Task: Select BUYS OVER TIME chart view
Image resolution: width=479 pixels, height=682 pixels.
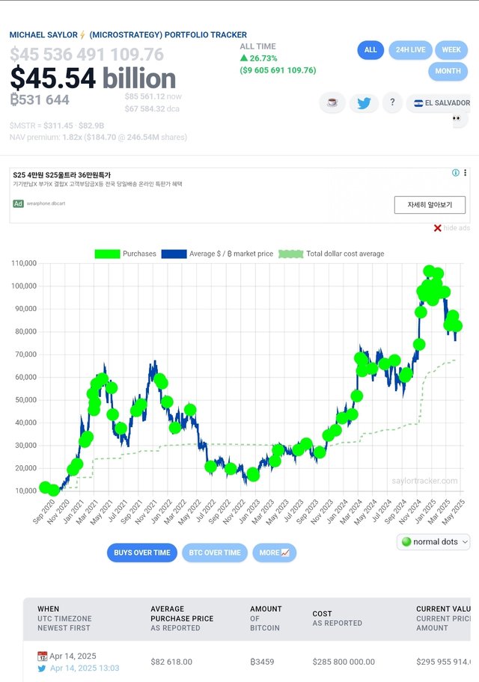Action: click(142, 553)
